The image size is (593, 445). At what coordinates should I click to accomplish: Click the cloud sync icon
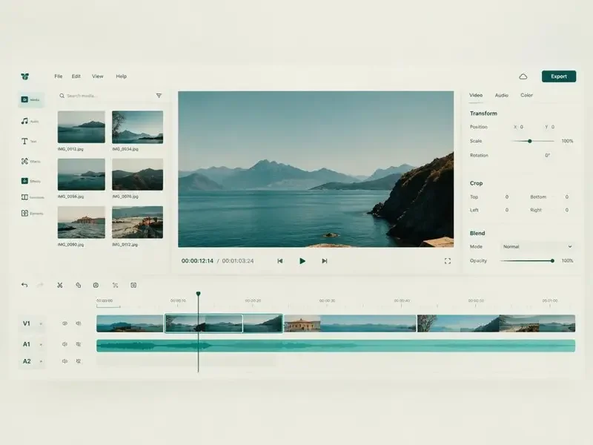pos(523,76)
